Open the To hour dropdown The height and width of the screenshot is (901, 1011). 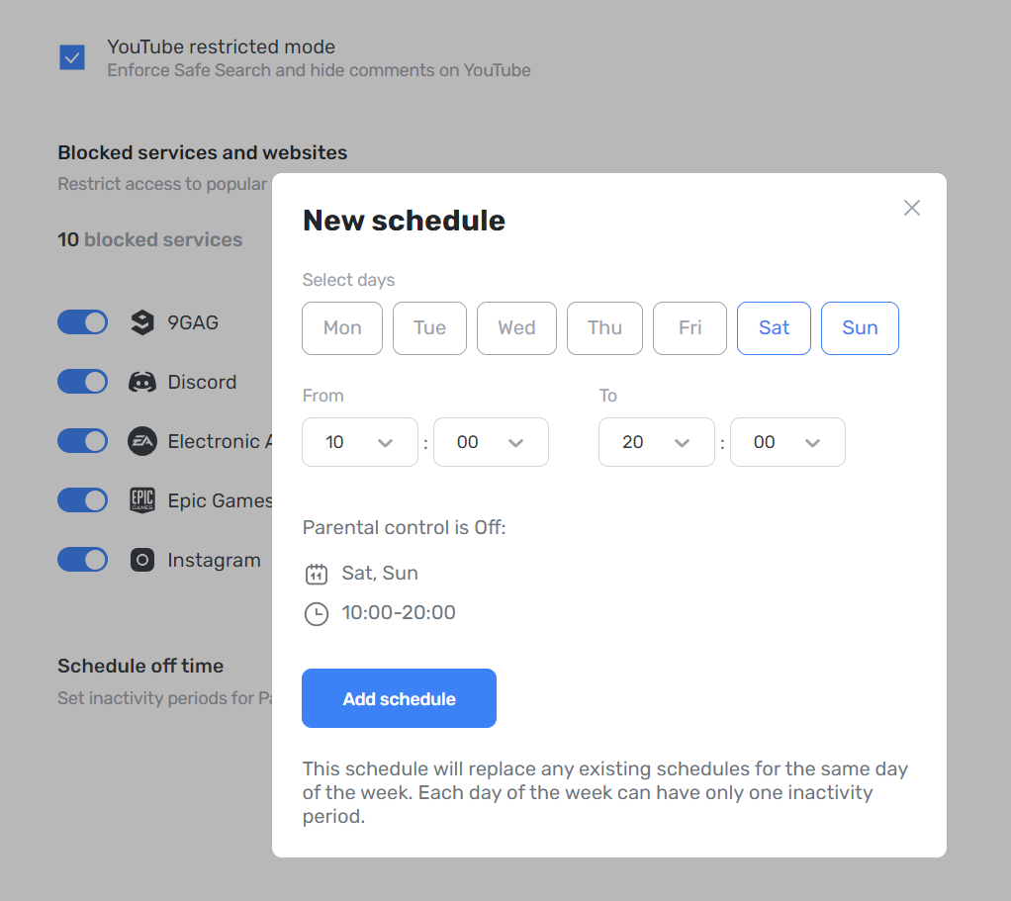point(656,442)
